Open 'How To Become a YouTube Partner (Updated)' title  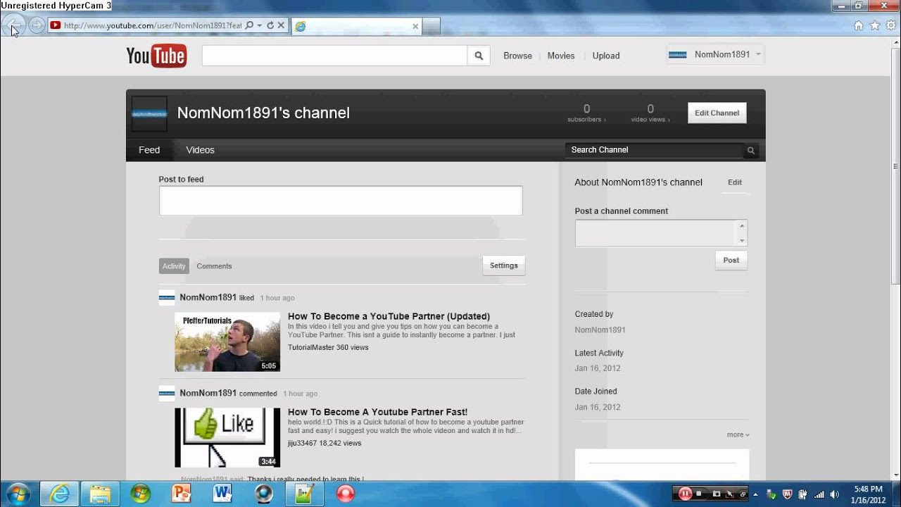coord(389,316)
